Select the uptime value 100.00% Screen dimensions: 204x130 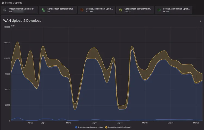click(89, 12)
